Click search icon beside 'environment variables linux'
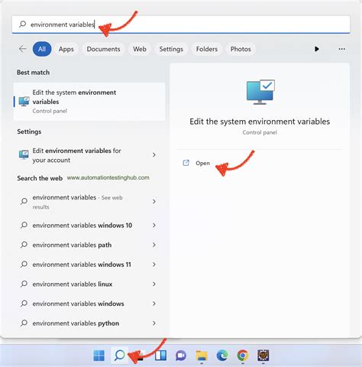Screen dimensions: 362x367 (x=24, y=284)
